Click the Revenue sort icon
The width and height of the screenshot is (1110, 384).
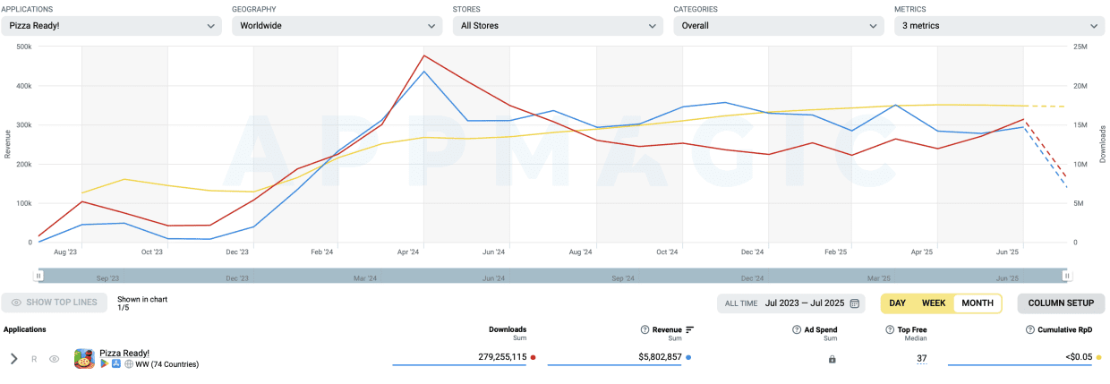690,330
